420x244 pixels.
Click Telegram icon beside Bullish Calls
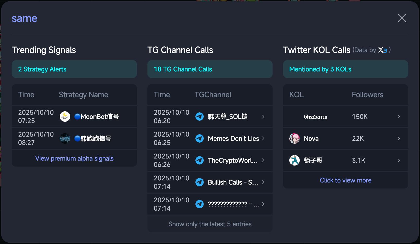[x=200, y=182]
